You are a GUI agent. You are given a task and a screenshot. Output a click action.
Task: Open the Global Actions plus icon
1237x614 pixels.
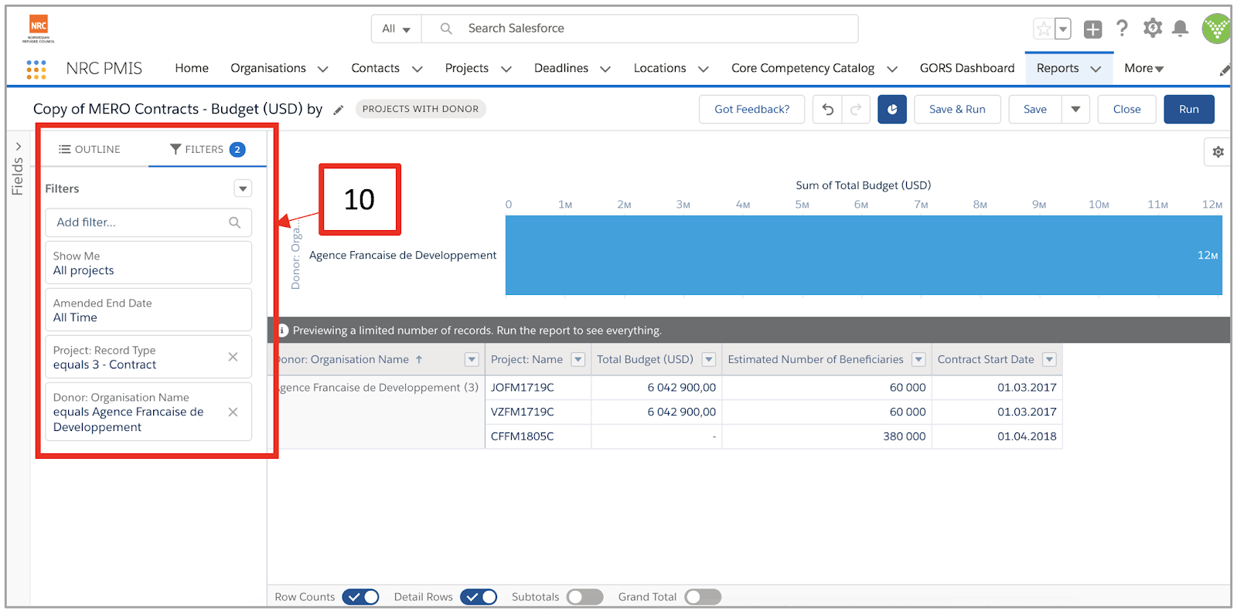click(x=1092, y=29)
